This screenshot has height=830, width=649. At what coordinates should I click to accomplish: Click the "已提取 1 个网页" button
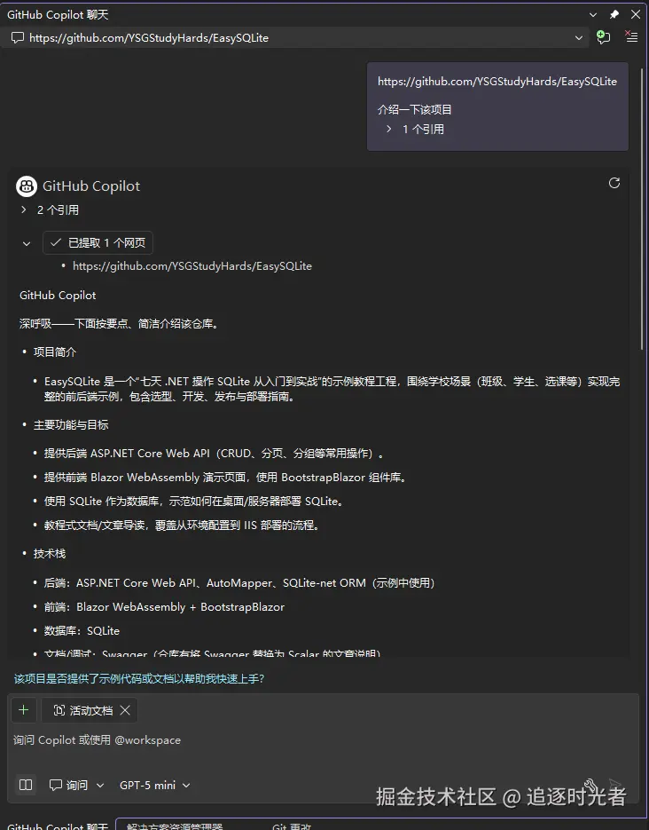coord(98,243)
